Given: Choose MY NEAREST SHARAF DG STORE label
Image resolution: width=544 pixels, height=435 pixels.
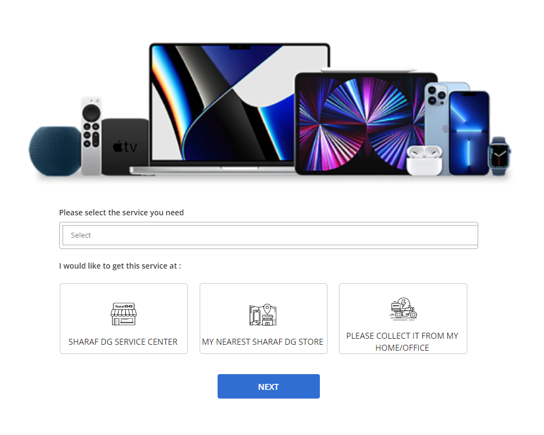Looking at the screenshot, I should point(263,341).
